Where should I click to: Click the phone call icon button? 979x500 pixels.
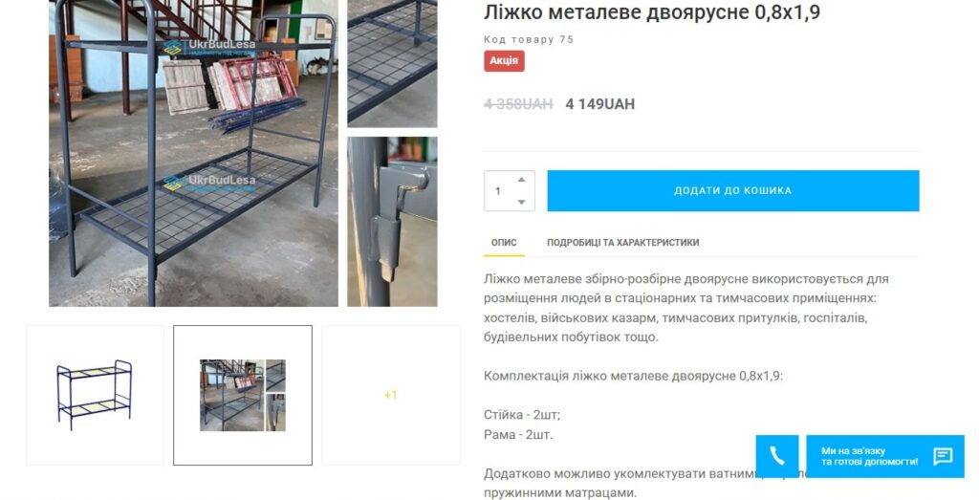pos(776,456)
